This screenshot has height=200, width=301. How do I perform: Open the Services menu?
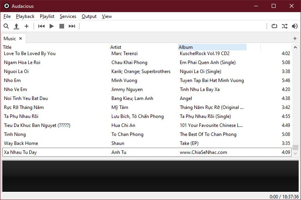[x=68, y=16]
